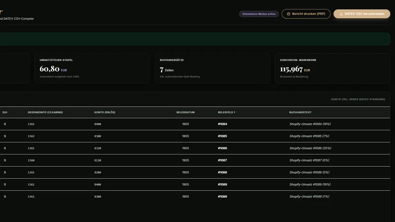Click the Gegenkonto (Clearing) column header
Viewport: 395px width, 222px height.
click(x=45, y=112)
